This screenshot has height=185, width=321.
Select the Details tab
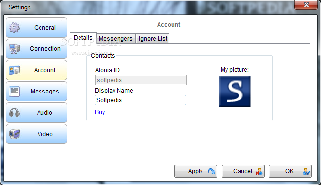[83, 38]
